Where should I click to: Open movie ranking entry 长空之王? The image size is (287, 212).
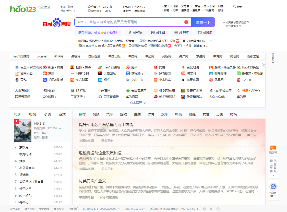pos(25,189)
